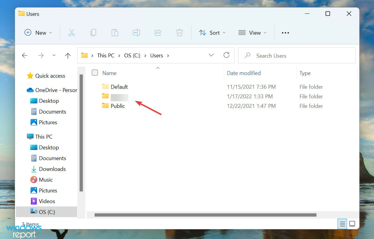
Task: Expand recent locations chevron near forward arrow
Action: [x=54, y=56]
